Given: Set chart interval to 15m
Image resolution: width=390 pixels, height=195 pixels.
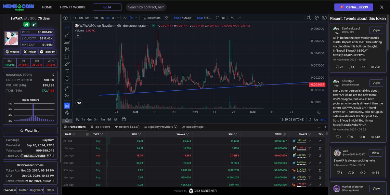Looking at the screenshot, I should pyautogui.click(x=95, y=18).
